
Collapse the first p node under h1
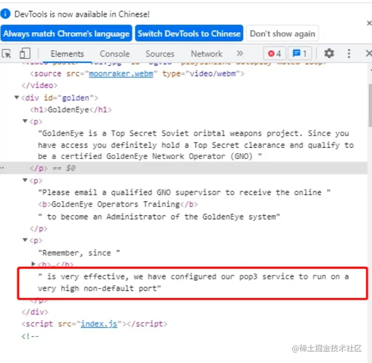point(25,121)
